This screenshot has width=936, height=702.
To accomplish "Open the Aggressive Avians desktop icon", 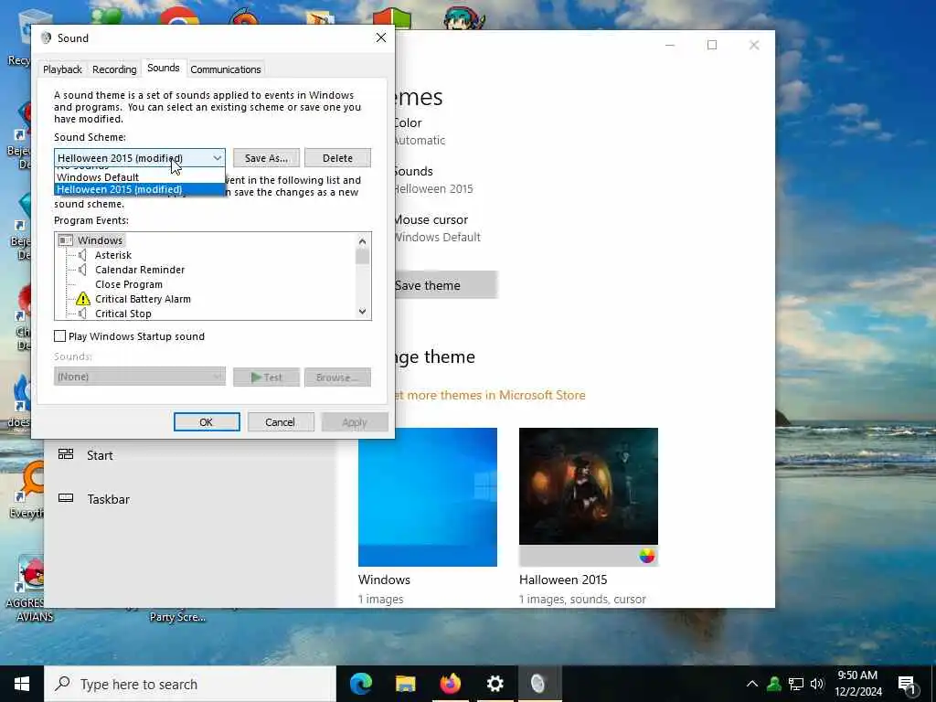I will 33,589.
